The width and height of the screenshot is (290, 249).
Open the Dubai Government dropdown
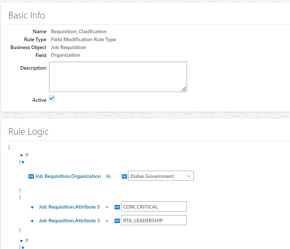pos(161,176)
